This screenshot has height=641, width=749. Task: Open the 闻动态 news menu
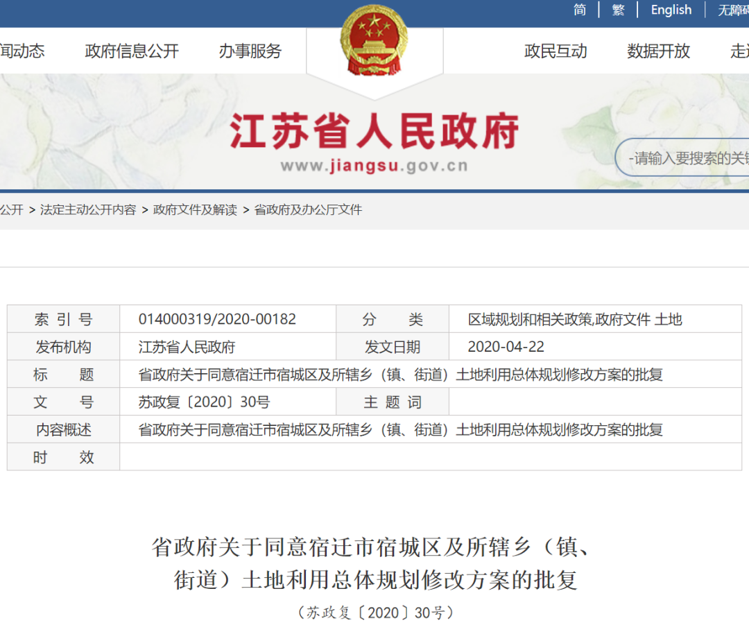tap(22, 51)
